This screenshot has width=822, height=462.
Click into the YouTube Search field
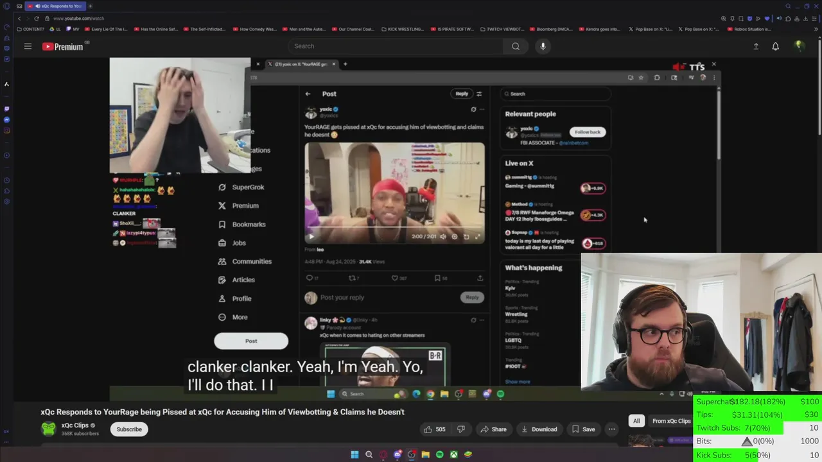pos(395,46)
